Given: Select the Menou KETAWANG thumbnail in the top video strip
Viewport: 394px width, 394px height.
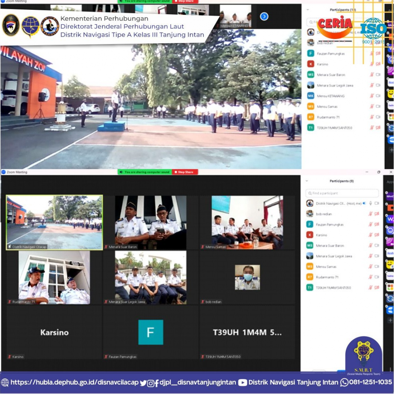Looking at the screenshot, I should (x=235, y=16).
